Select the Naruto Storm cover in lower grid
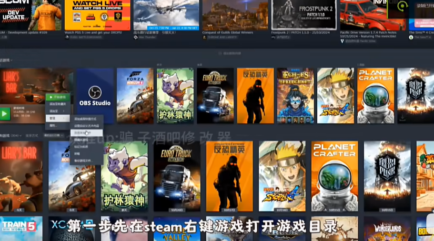434x241 pixels. coord(282,176)
